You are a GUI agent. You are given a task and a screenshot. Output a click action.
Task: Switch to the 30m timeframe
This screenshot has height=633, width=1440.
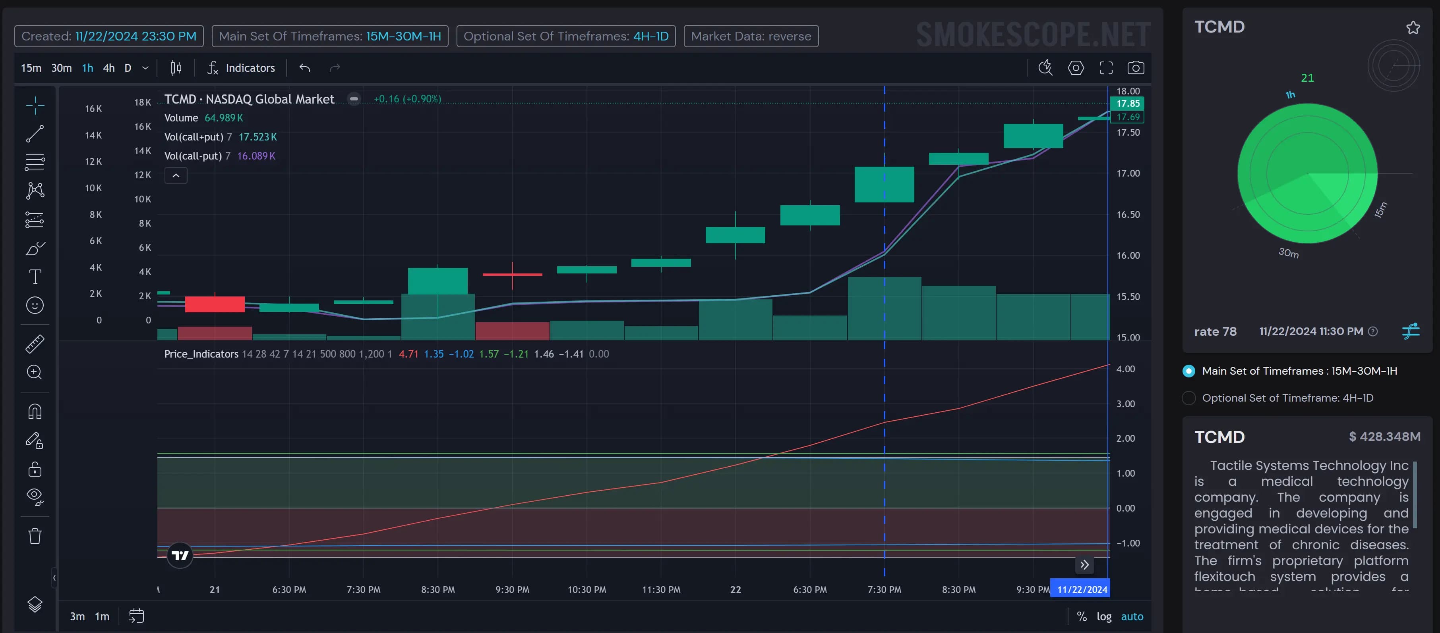(62, 68)
